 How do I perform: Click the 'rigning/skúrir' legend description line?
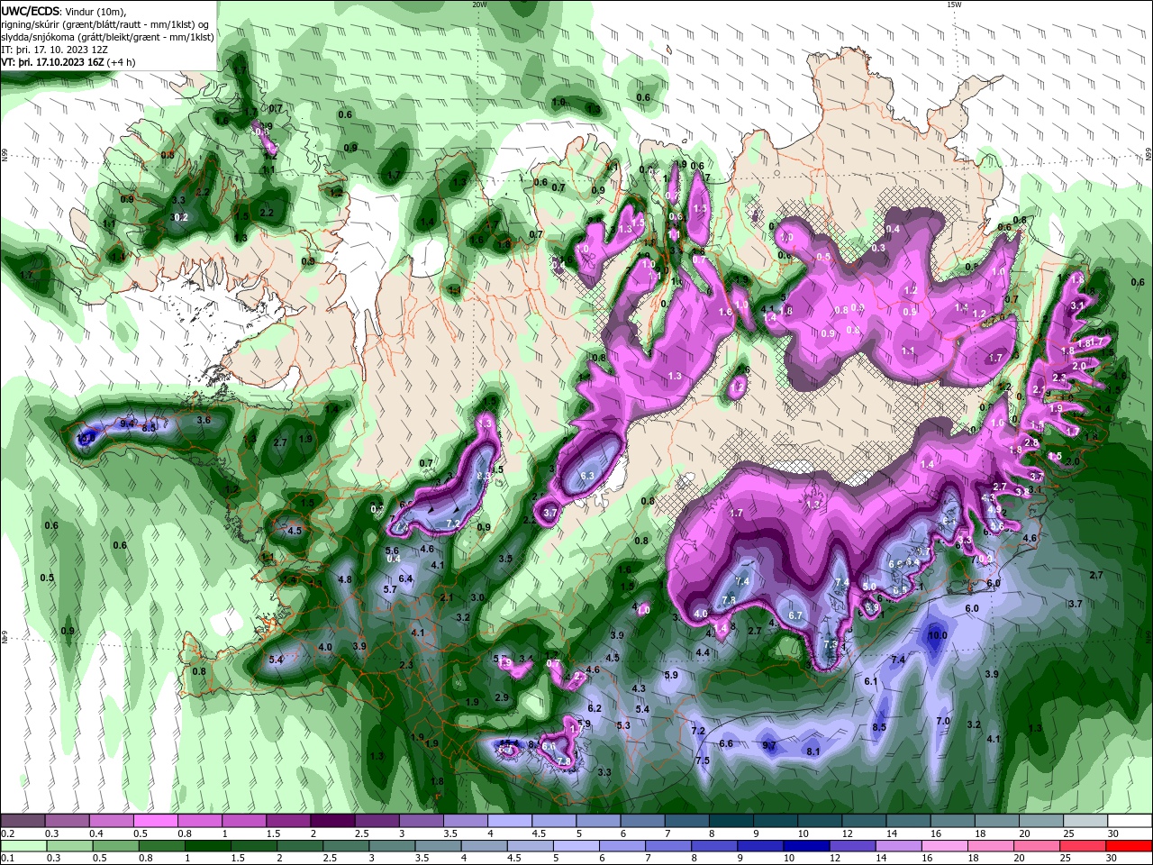point(105,24)
